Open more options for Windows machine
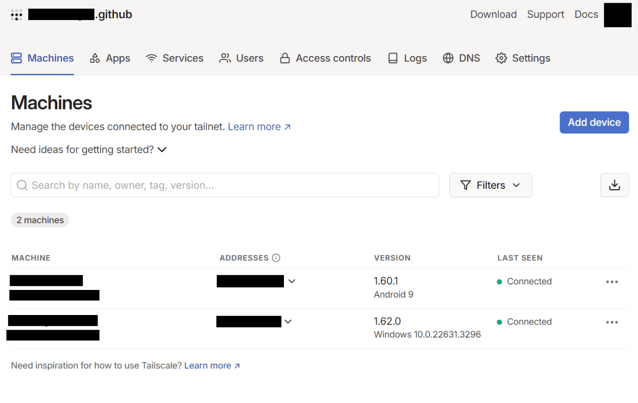Viewport: 638px width, 403px height. pyautogui.click(x=612, y=322)
